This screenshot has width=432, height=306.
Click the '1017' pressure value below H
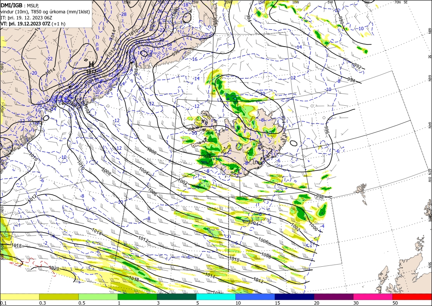(x=91, y=72)
